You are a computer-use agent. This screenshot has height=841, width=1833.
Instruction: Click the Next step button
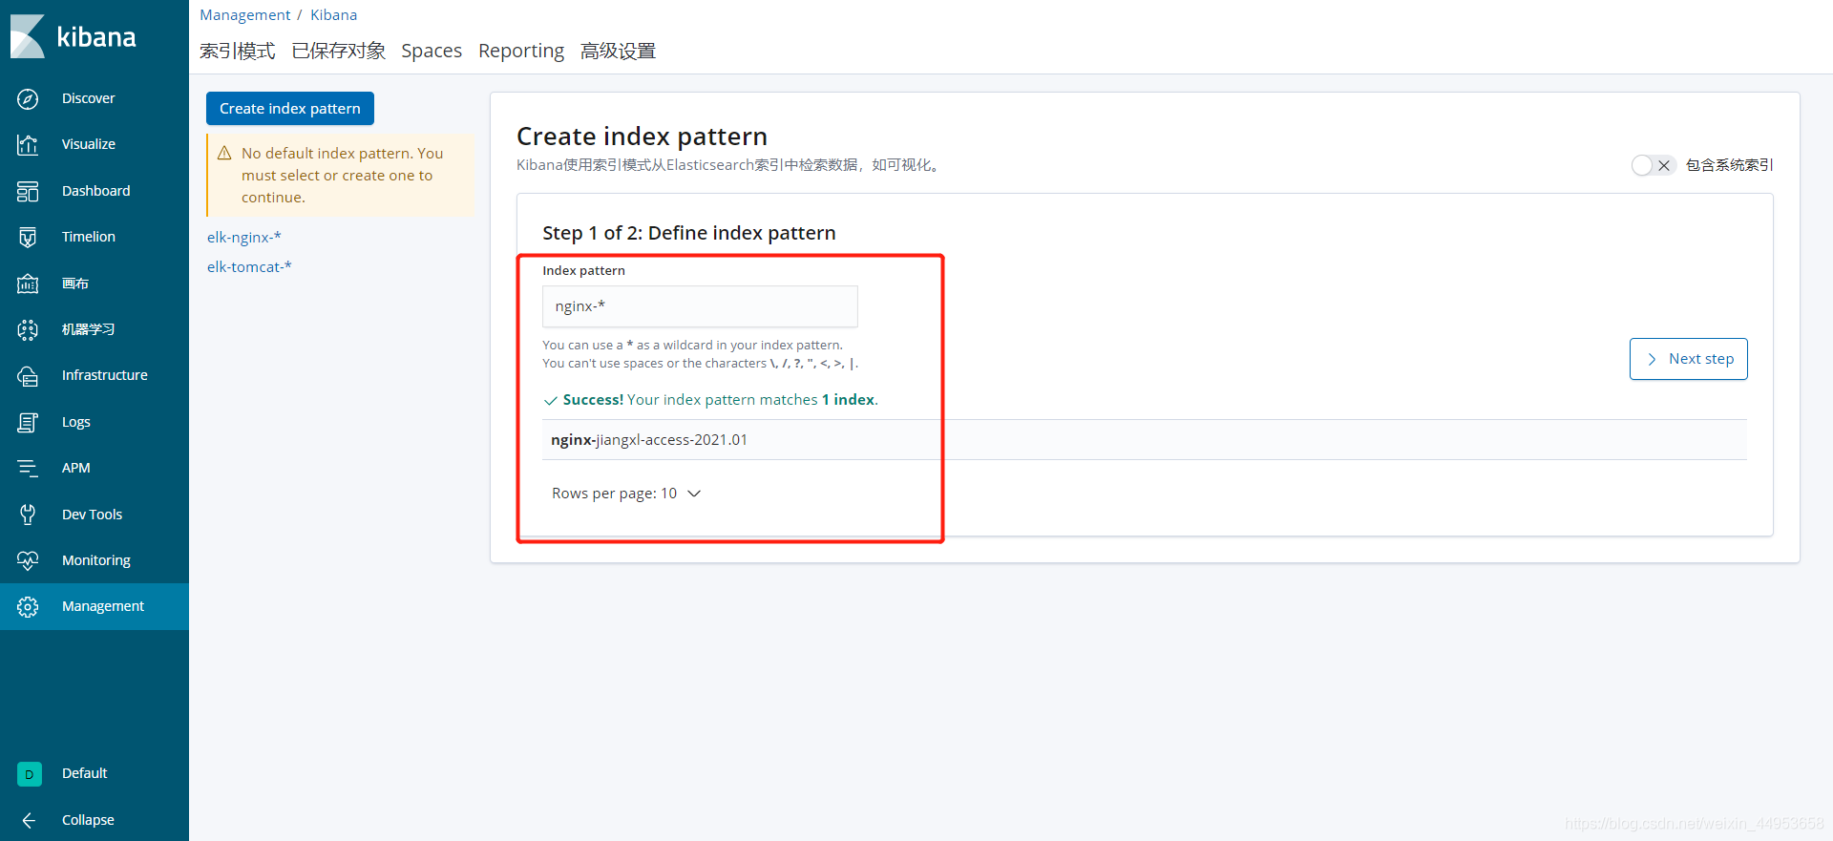tap(1688, 359)
